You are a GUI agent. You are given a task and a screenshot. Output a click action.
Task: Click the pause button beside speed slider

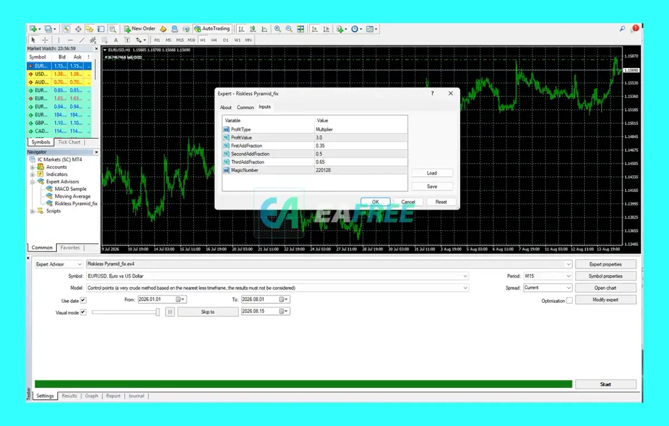tap(170, 312)
